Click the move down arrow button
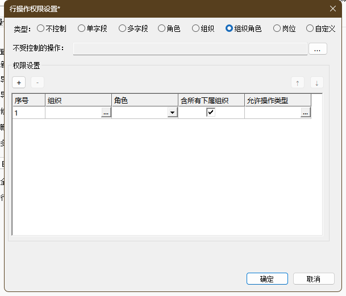The width and height of the screenshot is (346, 296). click(316, 83)
